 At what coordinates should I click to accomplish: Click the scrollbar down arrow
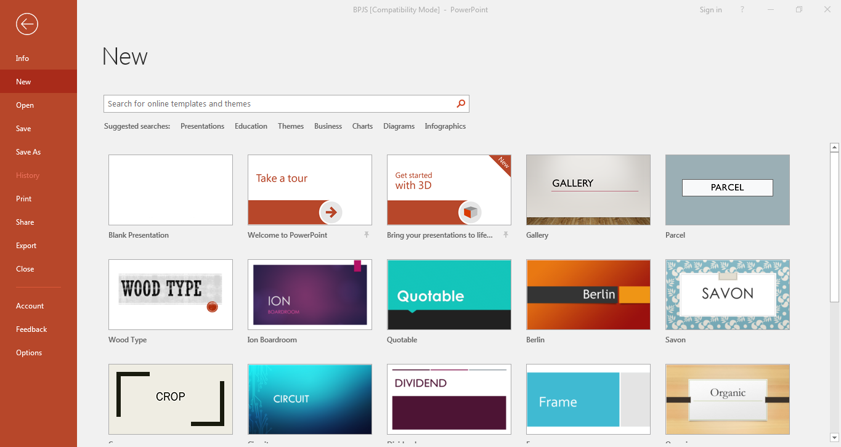(x=834, y=437)
